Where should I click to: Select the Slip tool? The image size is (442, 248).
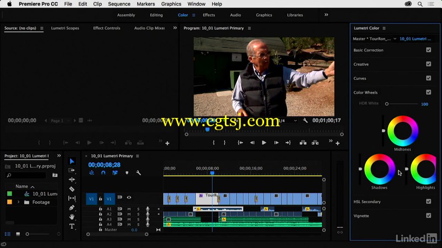click(72, 198)
